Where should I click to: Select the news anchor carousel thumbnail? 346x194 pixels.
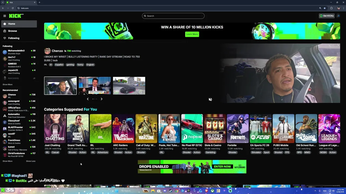(95, 86)
